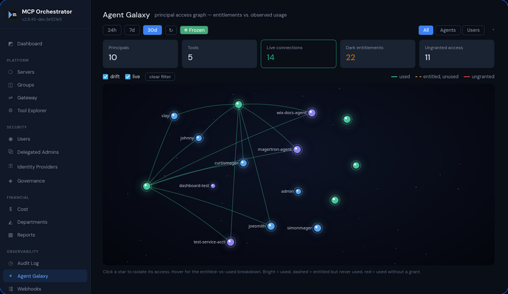Open the Principals stat card

click(140, 54)
